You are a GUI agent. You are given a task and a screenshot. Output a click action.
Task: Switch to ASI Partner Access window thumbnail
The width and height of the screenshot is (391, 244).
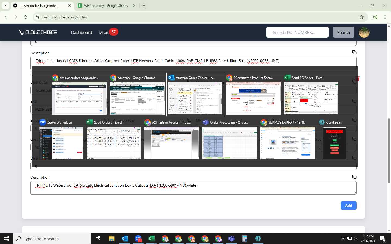(x=171, y=139)
